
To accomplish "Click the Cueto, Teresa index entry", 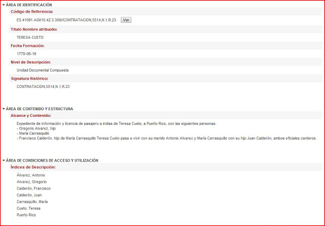I will (x=28, y=208).
